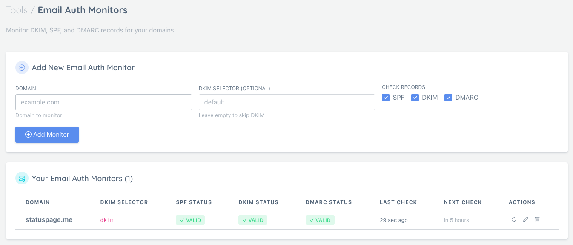This screenshot has height=245, width=573.
Task: Click the DMARC status VALID badge
Action: pyautogui.click(x=320, y=220)
